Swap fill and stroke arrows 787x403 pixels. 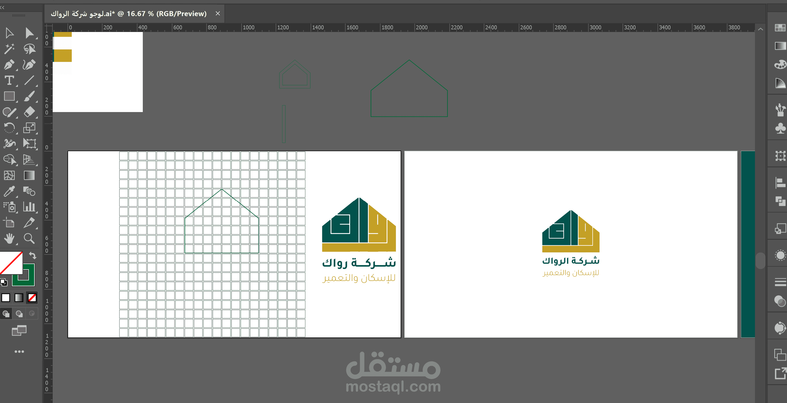point(33,256)
